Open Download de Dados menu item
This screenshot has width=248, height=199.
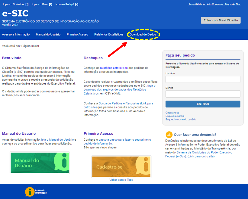(143, 35)
